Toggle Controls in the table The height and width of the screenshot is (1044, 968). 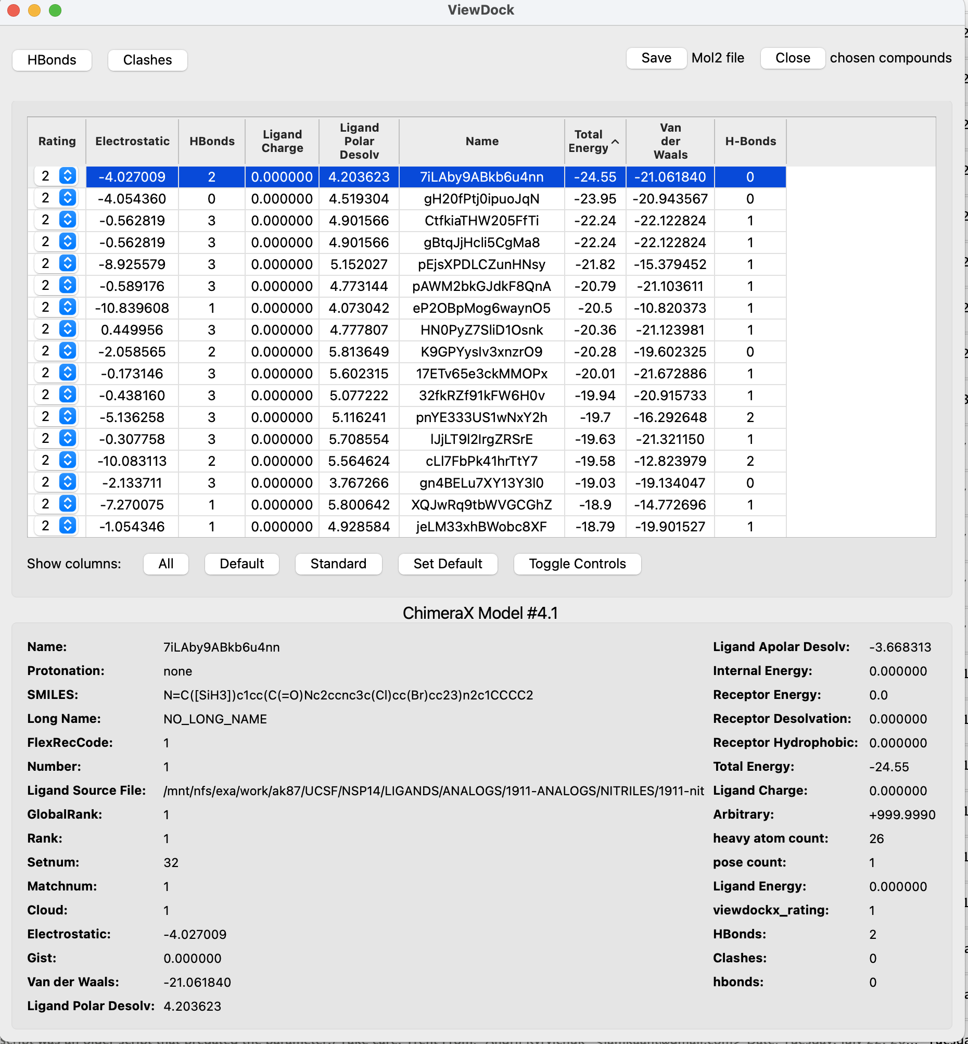tap(577, 564)
